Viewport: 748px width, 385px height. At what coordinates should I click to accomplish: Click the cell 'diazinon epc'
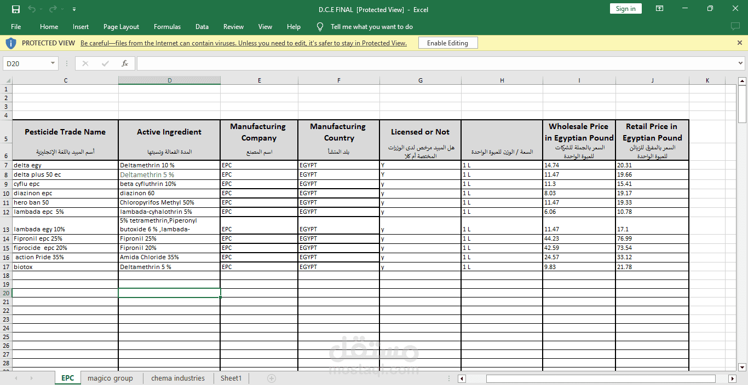pyautogui.click(x=65, y=193)
